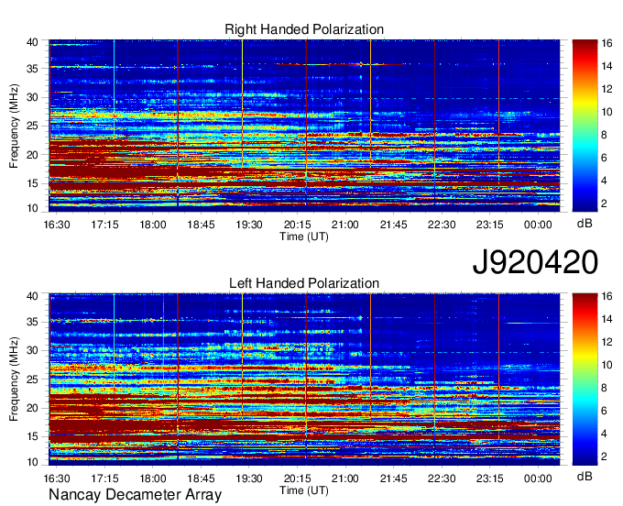The image size is (623, 506).
Task: Click the 00:00 time tick on Left Handed plot
Action: pos(538,478)
